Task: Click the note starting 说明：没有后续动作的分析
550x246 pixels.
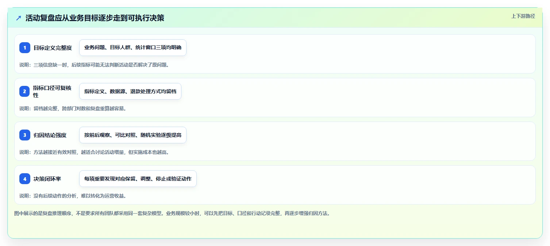Action: [73, 196]
